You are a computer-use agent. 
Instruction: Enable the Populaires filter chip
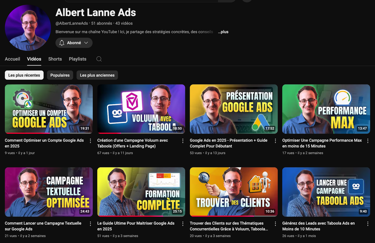pos(60,75)
